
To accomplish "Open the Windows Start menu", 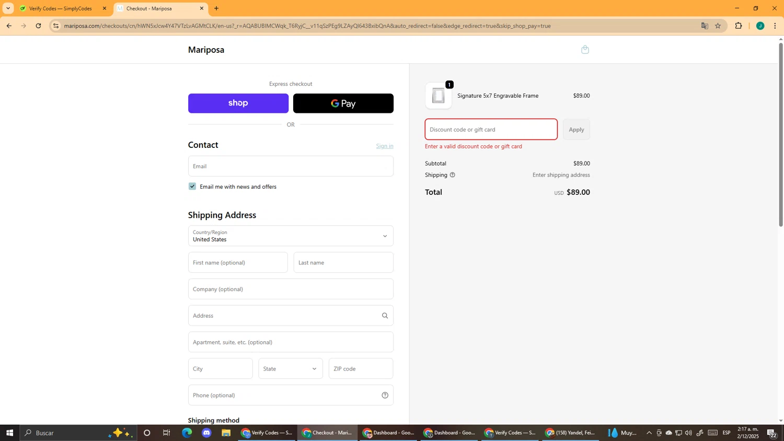I will pos(9,433).
